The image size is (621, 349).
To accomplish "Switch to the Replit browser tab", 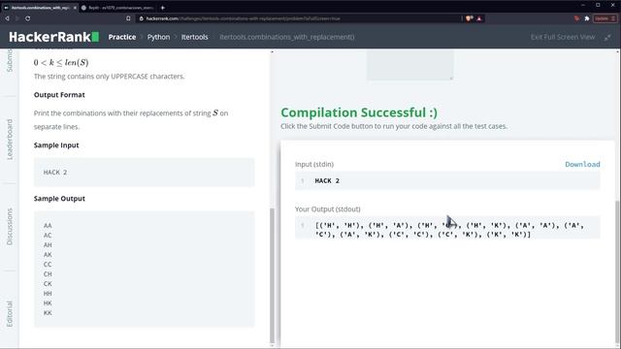I will tap(117, 8).
